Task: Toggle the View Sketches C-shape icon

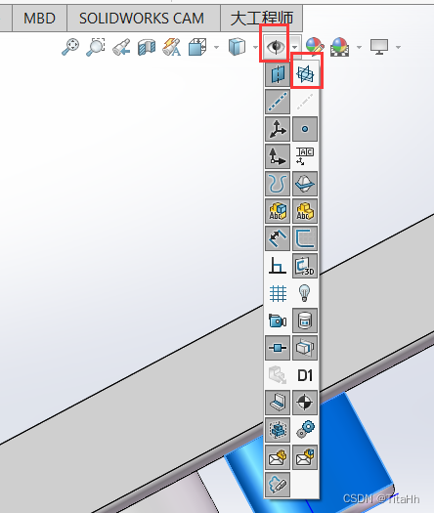Action: pyautogui.click(x=305, y=238)
